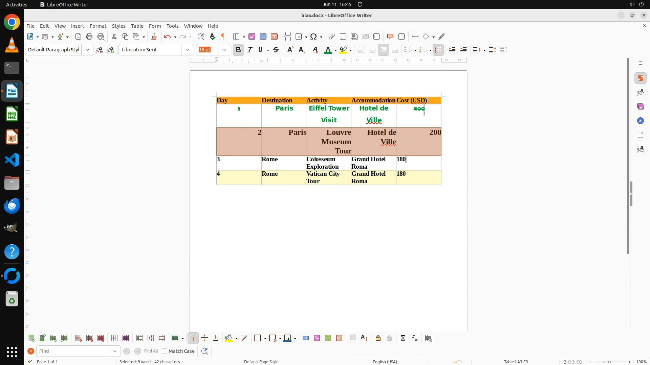The height and width of the screenshot is (365, 650).
Task: Open the Liberation Serif font name dropdown
Action: 187,50
